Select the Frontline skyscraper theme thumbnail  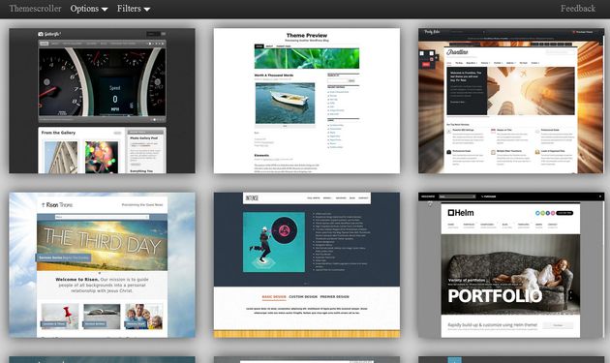[511, 101]
